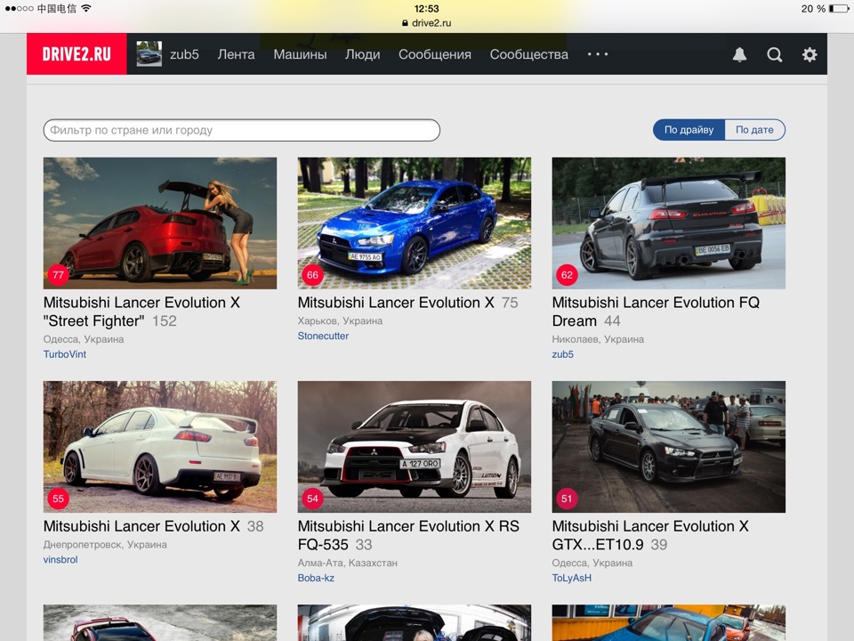Open the Лента menu item
This screenshot has width=854, height=641.
click(x=236, y=54)
